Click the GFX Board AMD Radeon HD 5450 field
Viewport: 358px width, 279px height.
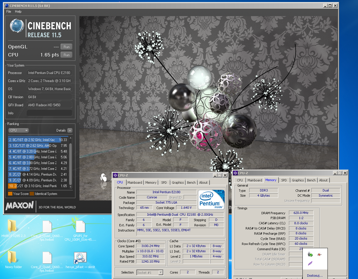pyautogui.click(x=49, y=105)
